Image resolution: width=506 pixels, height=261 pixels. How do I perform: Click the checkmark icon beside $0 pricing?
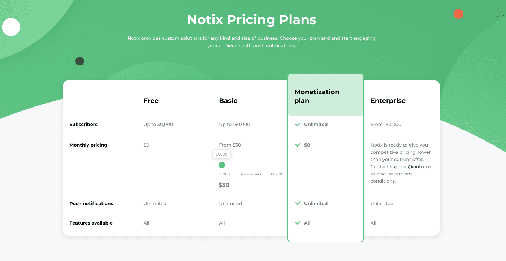click(298, 145)
